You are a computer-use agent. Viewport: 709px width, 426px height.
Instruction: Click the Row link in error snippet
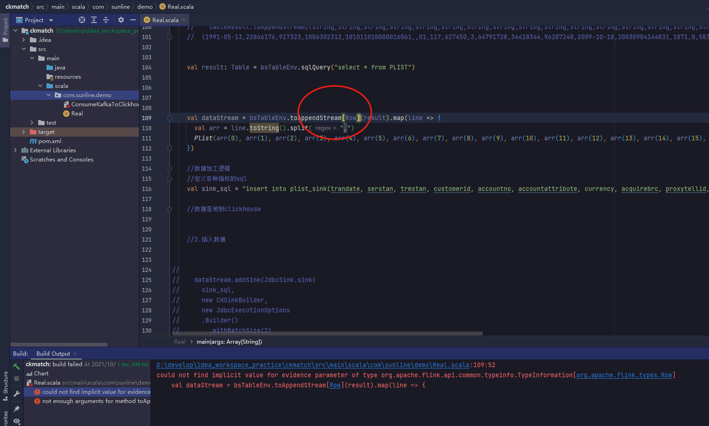[335, 385]
